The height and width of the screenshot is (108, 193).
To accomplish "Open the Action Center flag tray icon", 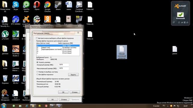I will [x=175, y=106].
